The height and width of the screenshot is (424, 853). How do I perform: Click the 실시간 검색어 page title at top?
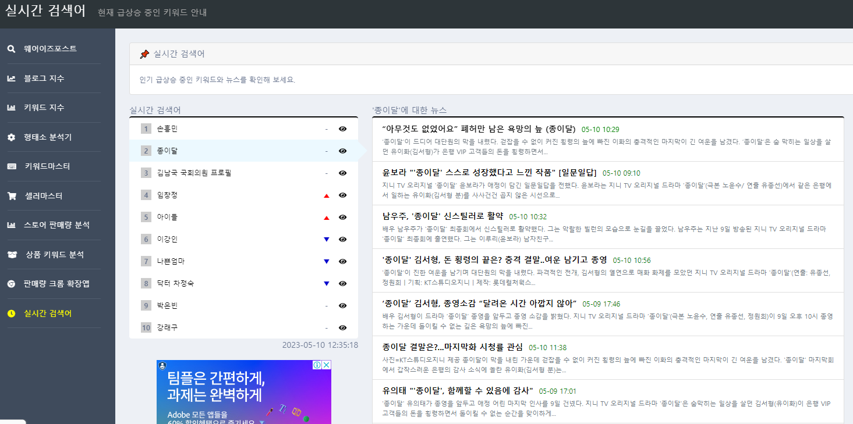tap(46, 12)
